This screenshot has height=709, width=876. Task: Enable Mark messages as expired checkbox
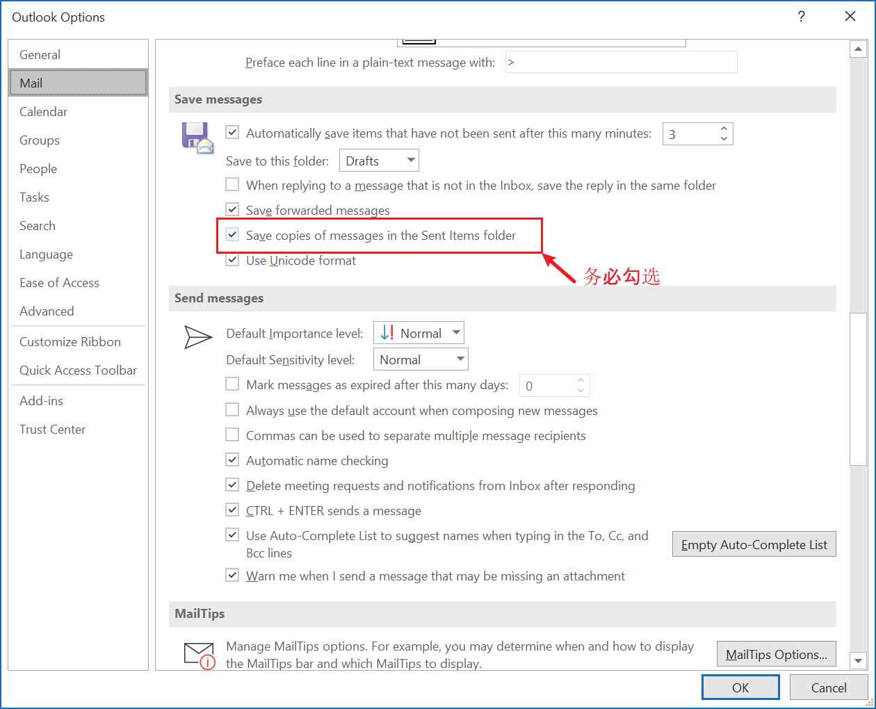point(232,384)
